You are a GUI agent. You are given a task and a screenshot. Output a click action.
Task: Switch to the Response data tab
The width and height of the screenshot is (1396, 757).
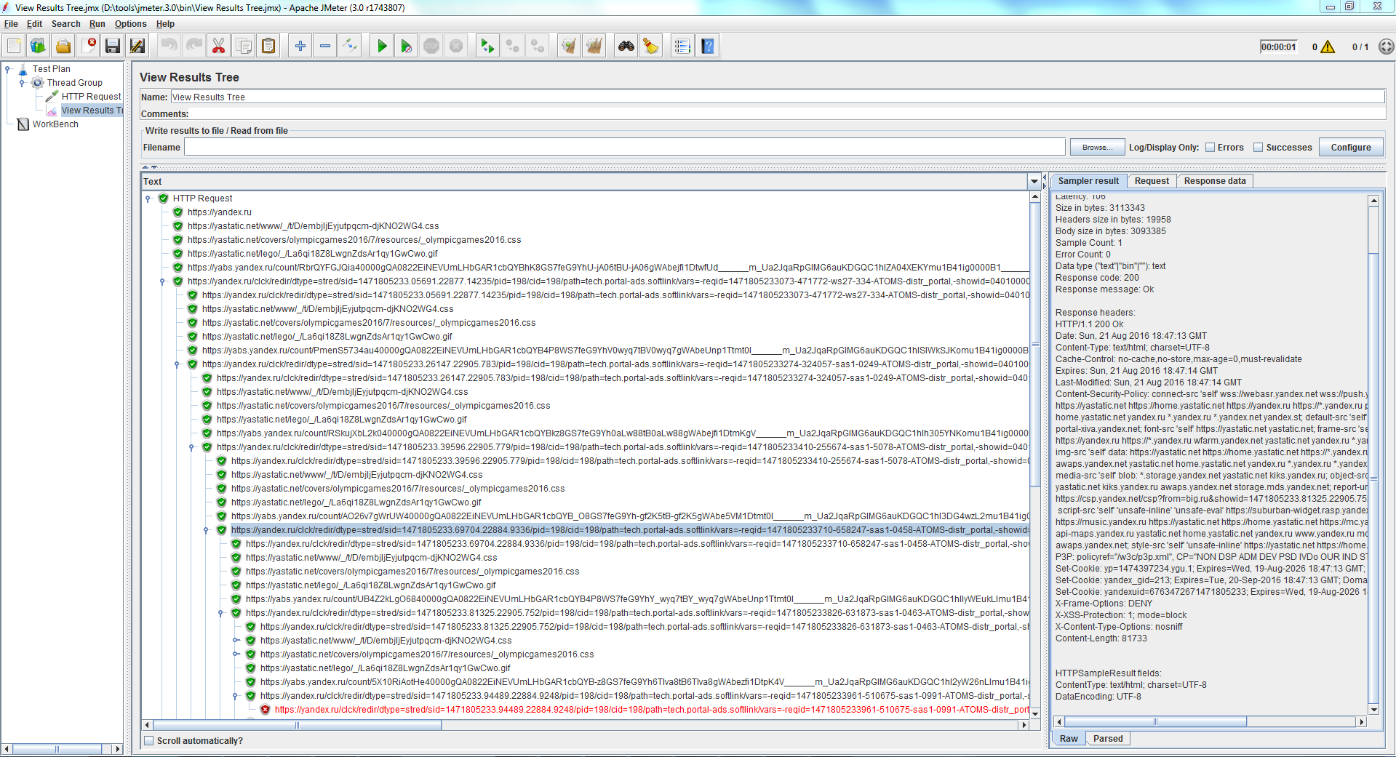1214,181
